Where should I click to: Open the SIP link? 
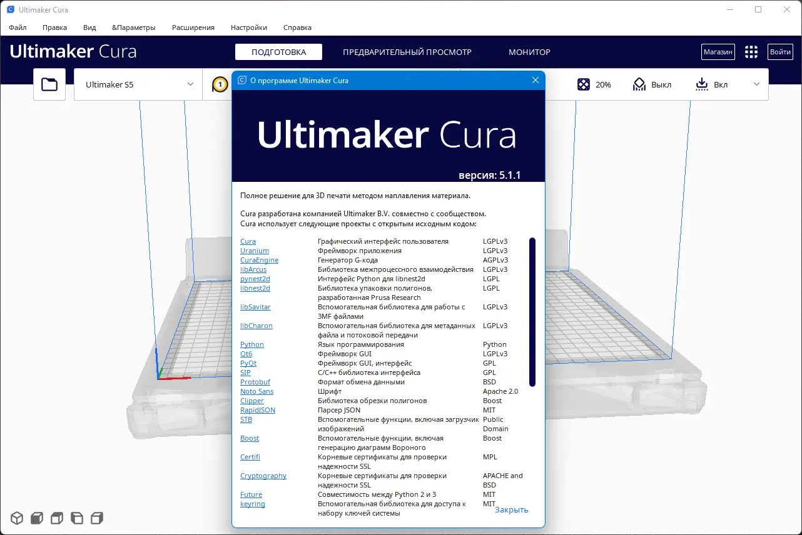point(245,372)
